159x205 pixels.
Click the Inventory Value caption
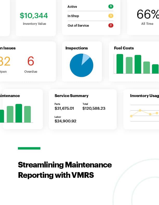pyautogui.click(x=34, y=24)
